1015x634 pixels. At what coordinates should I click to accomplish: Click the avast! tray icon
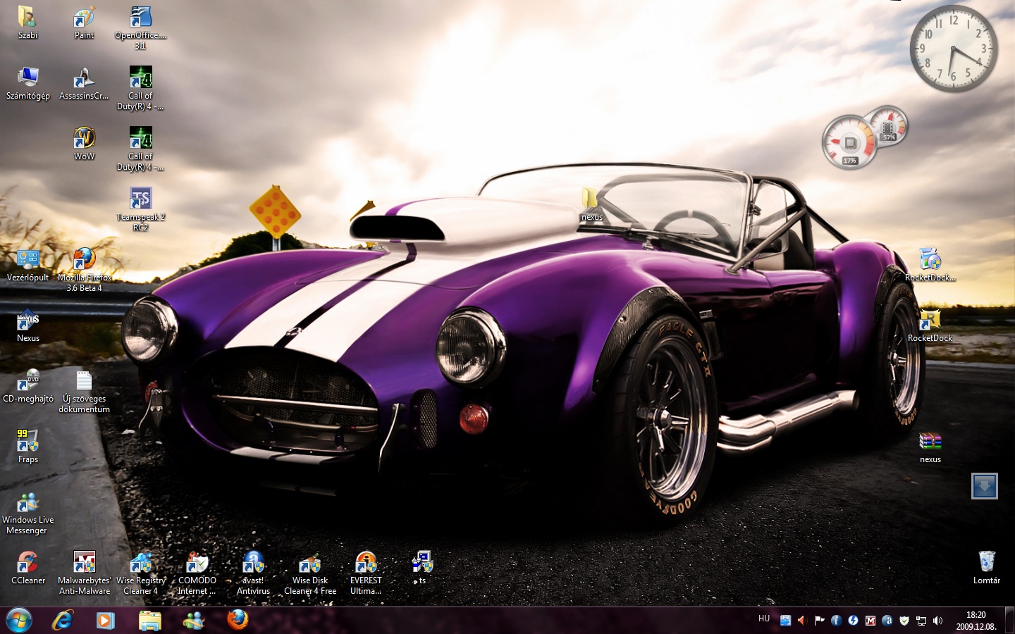pos(887,621)
